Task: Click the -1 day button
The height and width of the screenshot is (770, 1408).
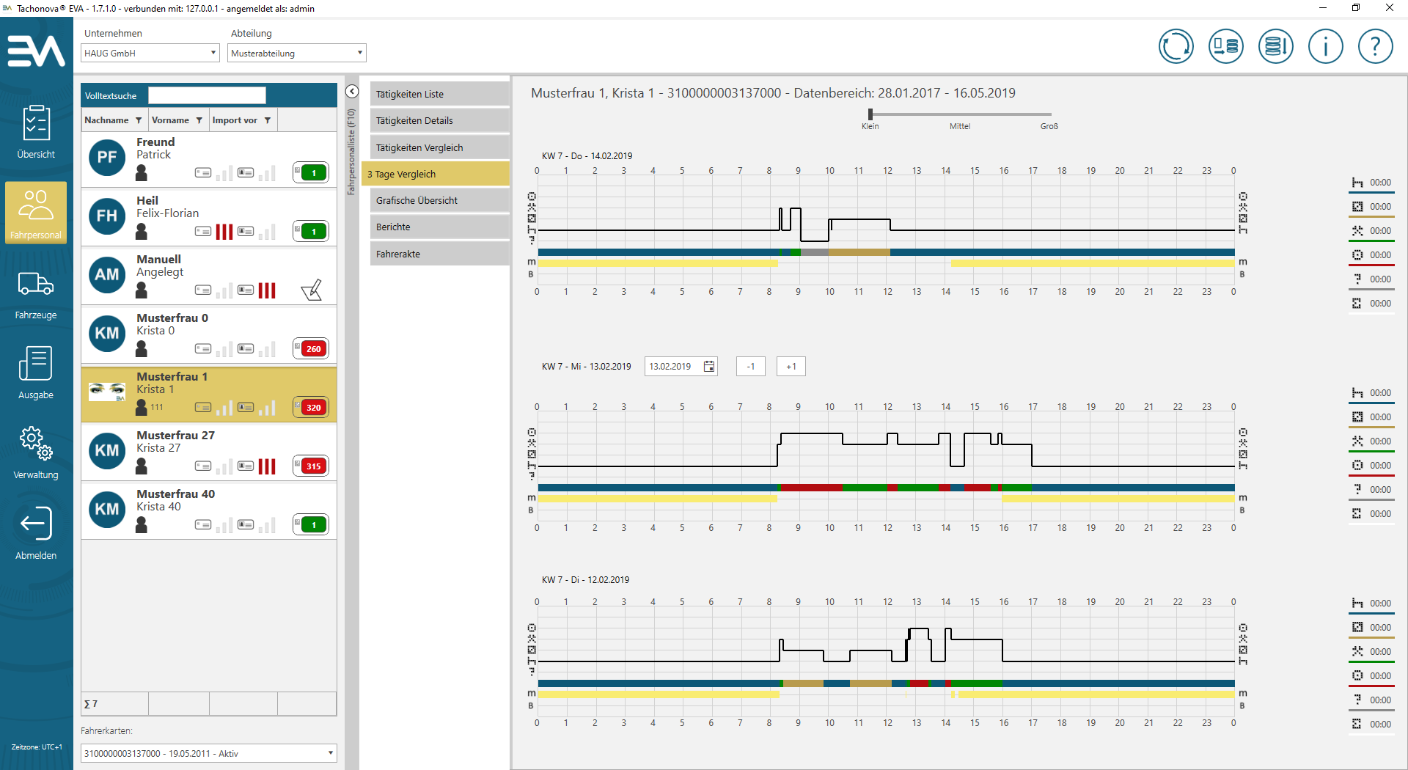Action: 750,367
